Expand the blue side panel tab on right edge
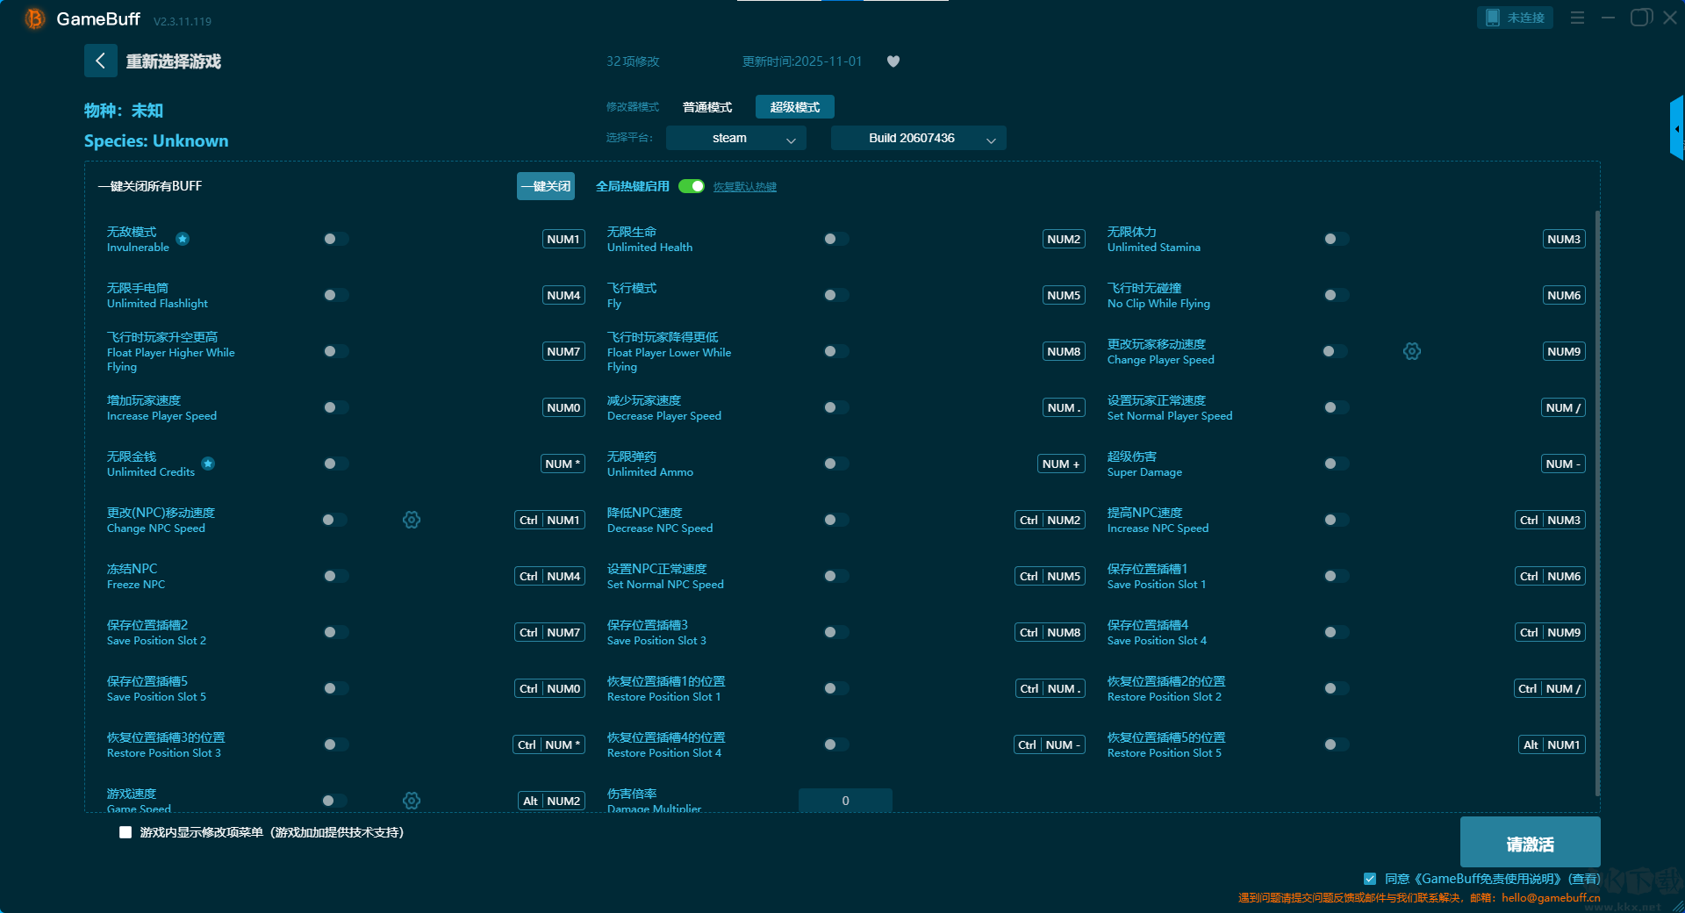This screenshot has height=913, width=1685. [1676, 129]
